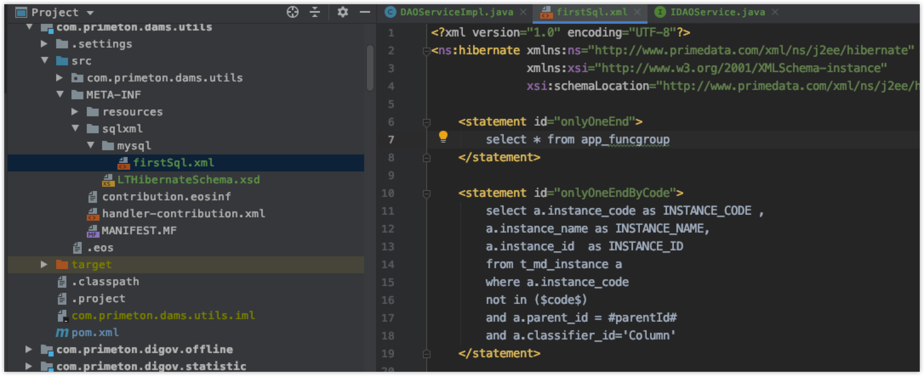Image resolution: width=924 pixels, height=376 pixels.
Task: Click the intention light bulb on line 7
Action: click(443, 137)
